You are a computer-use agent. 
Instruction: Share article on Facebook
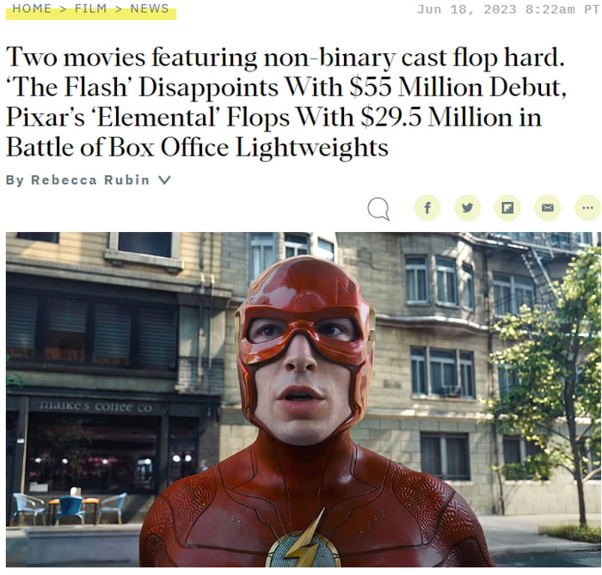[x=427, y=208]
